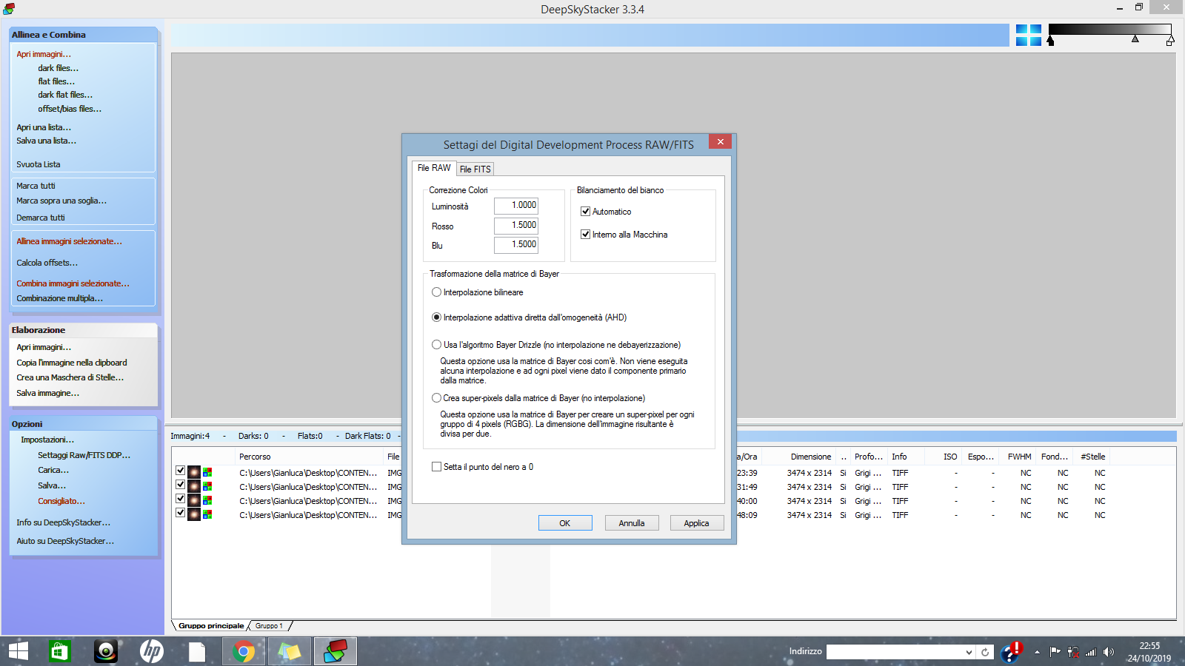The width and height of the screenshot is (1185, 666).
Task: Toggle the Automatico white balance checkbox
Action: click(x=586, y=212)
